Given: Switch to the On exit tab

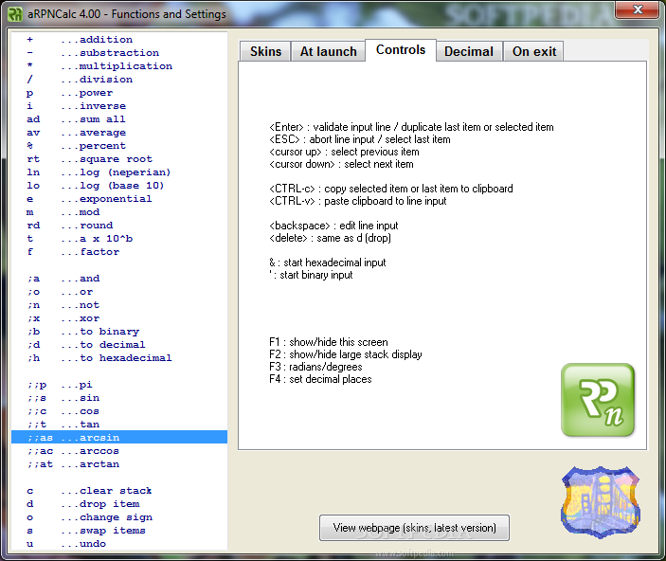Looking at the screenshot, I should point(534,51).
